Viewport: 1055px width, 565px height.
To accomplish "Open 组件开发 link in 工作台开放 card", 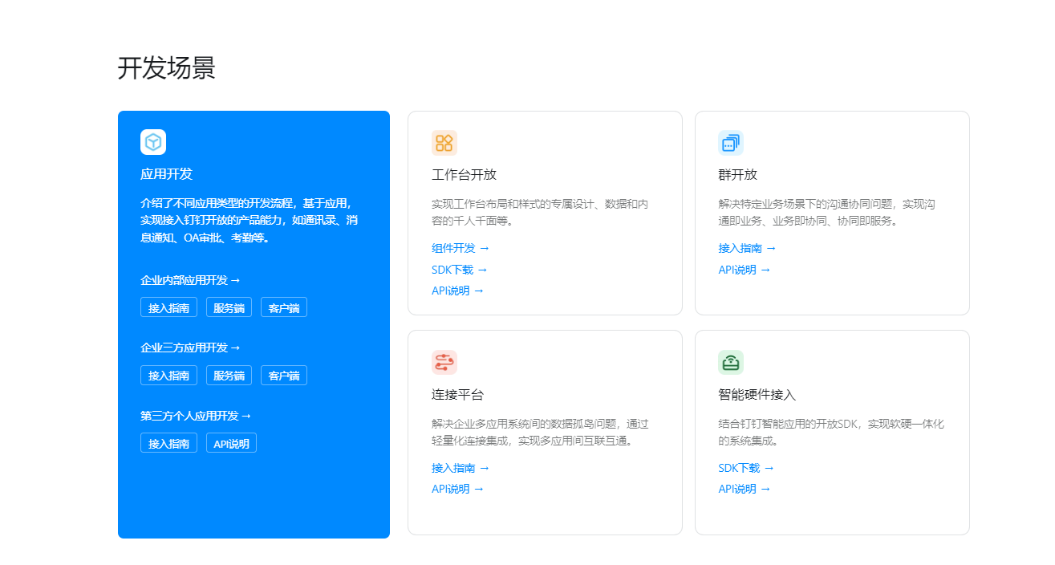I will coord(461,248).
